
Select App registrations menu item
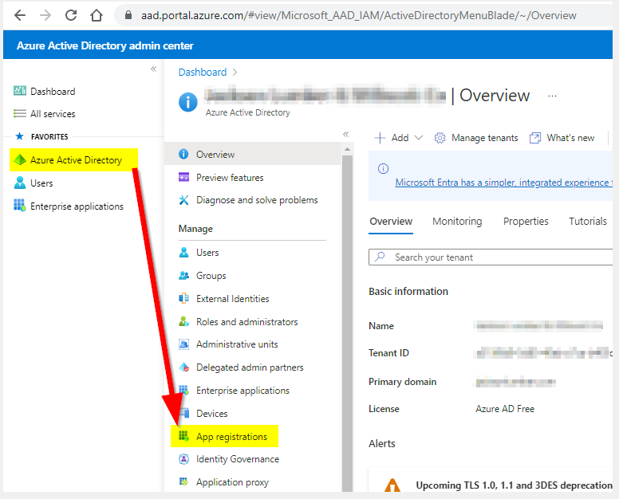pos(231,437)
